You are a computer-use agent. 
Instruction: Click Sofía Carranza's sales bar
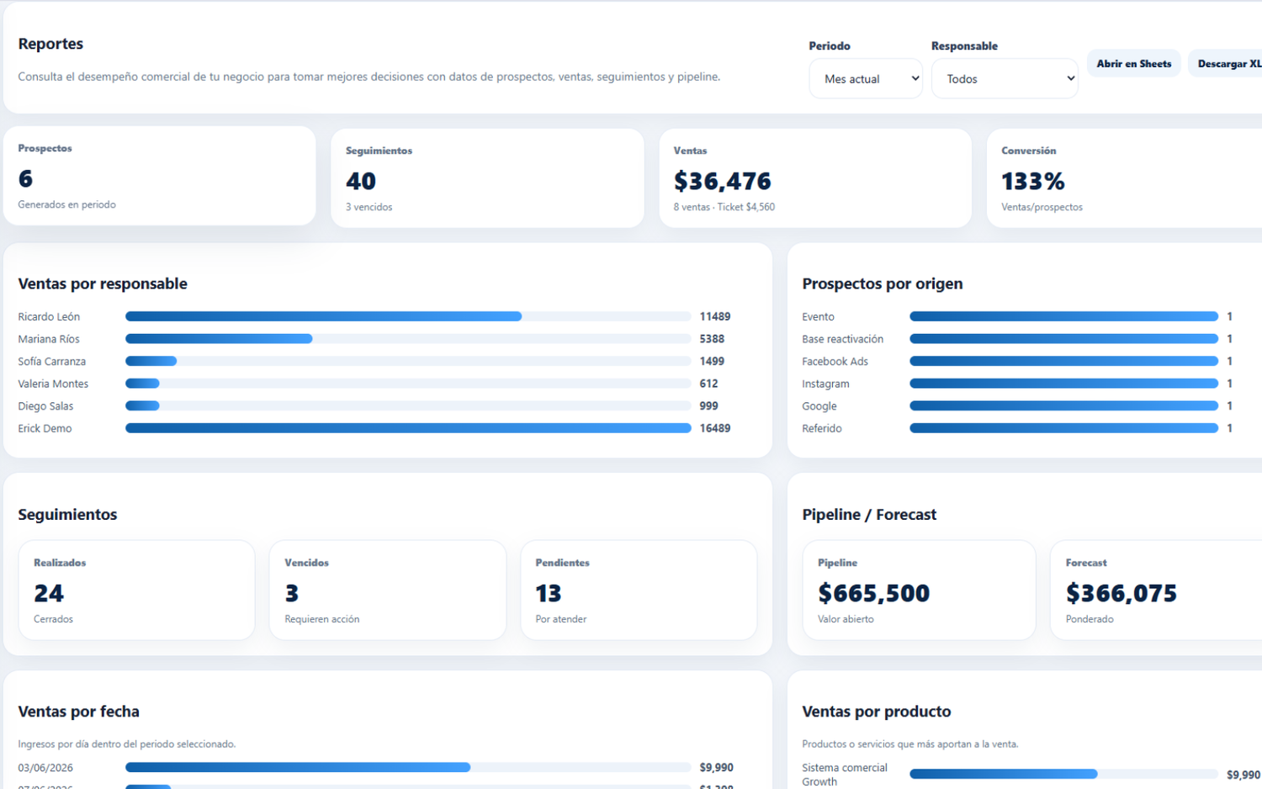(408, 361)
